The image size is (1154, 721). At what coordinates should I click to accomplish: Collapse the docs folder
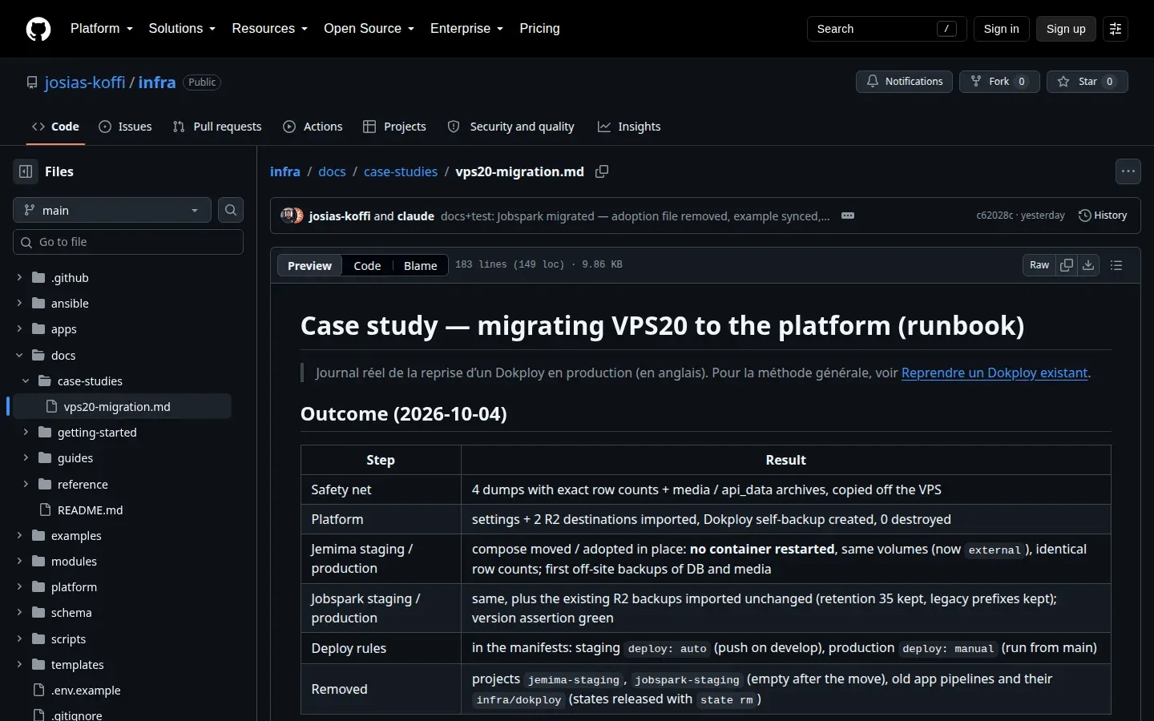pos(19,355)
